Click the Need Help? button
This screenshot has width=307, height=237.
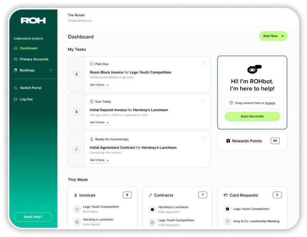coord(33,217)
